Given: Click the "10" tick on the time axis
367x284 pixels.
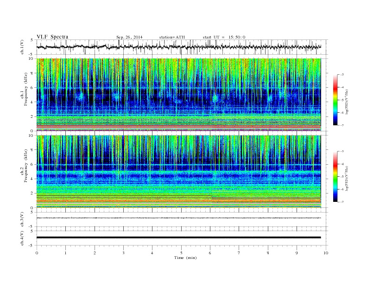Looking at the screenshot, I should (x=326, y=253).
